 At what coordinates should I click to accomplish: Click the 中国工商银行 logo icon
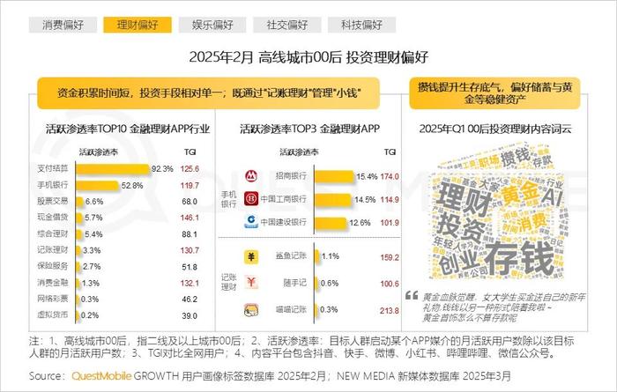[x=251, y=198]
